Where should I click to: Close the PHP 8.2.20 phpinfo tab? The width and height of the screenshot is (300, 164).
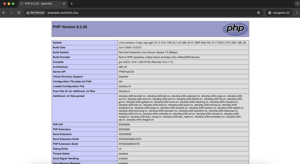tap(64, 4)
